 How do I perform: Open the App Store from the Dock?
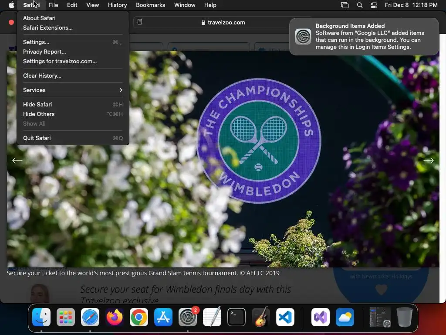(x=163, y=317)
